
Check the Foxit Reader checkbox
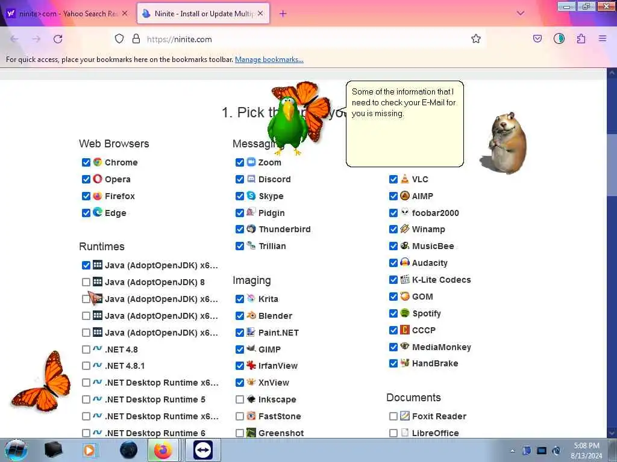point(393,416)
